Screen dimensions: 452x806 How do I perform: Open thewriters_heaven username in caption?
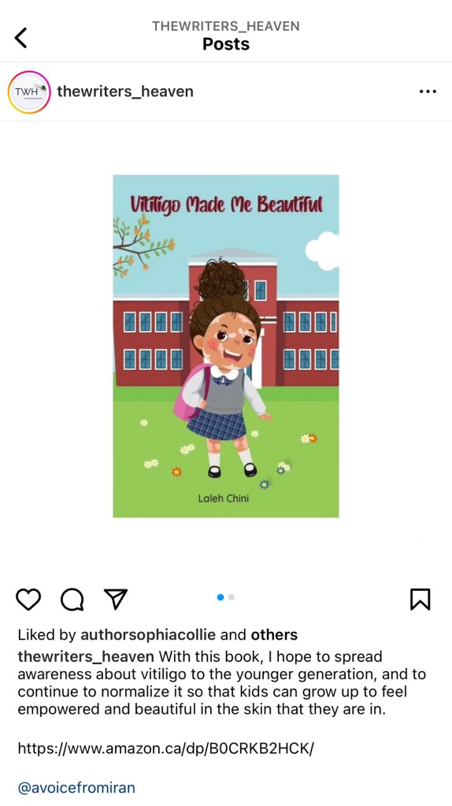pos(86,657)
